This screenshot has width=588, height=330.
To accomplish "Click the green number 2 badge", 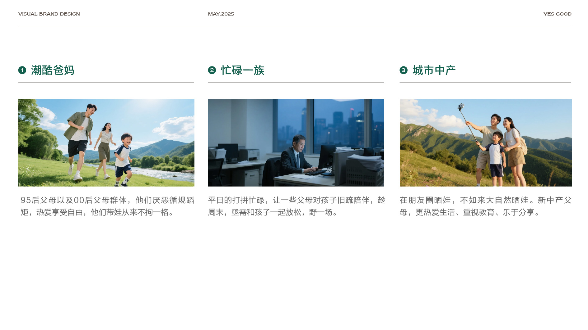I will (x=212, y=70).
